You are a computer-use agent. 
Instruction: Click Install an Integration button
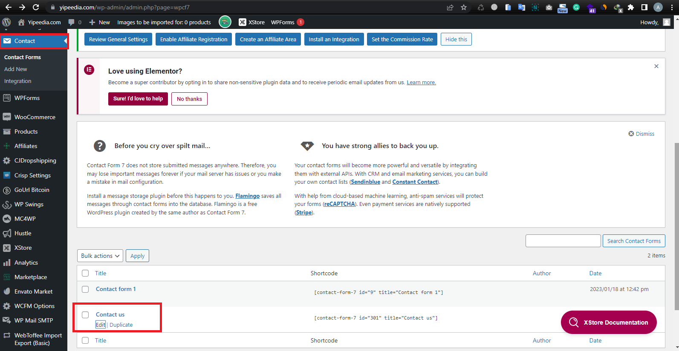tap(334, 39)
